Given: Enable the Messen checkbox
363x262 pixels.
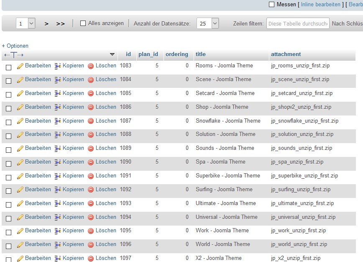Looking at the screenshot, I should tap(271, 5).
